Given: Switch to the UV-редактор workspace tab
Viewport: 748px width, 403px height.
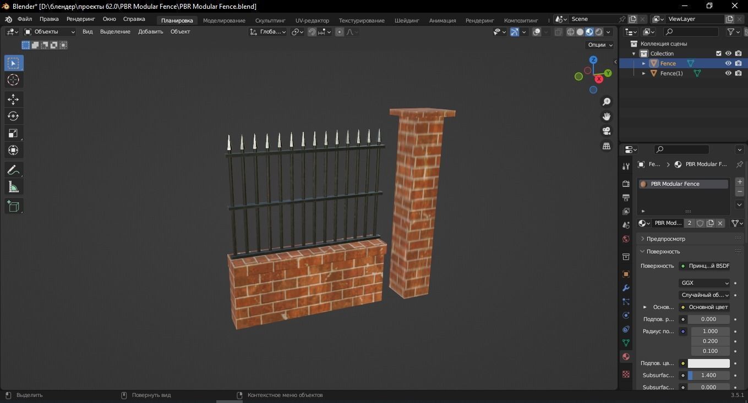Looking at the screenshot, I should [312, 20].
